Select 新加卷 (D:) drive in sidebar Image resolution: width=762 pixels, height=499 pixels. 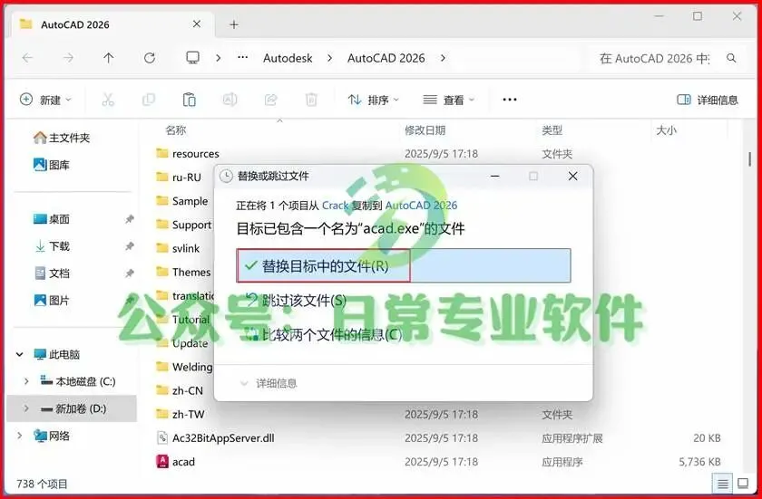click(73, 408)
